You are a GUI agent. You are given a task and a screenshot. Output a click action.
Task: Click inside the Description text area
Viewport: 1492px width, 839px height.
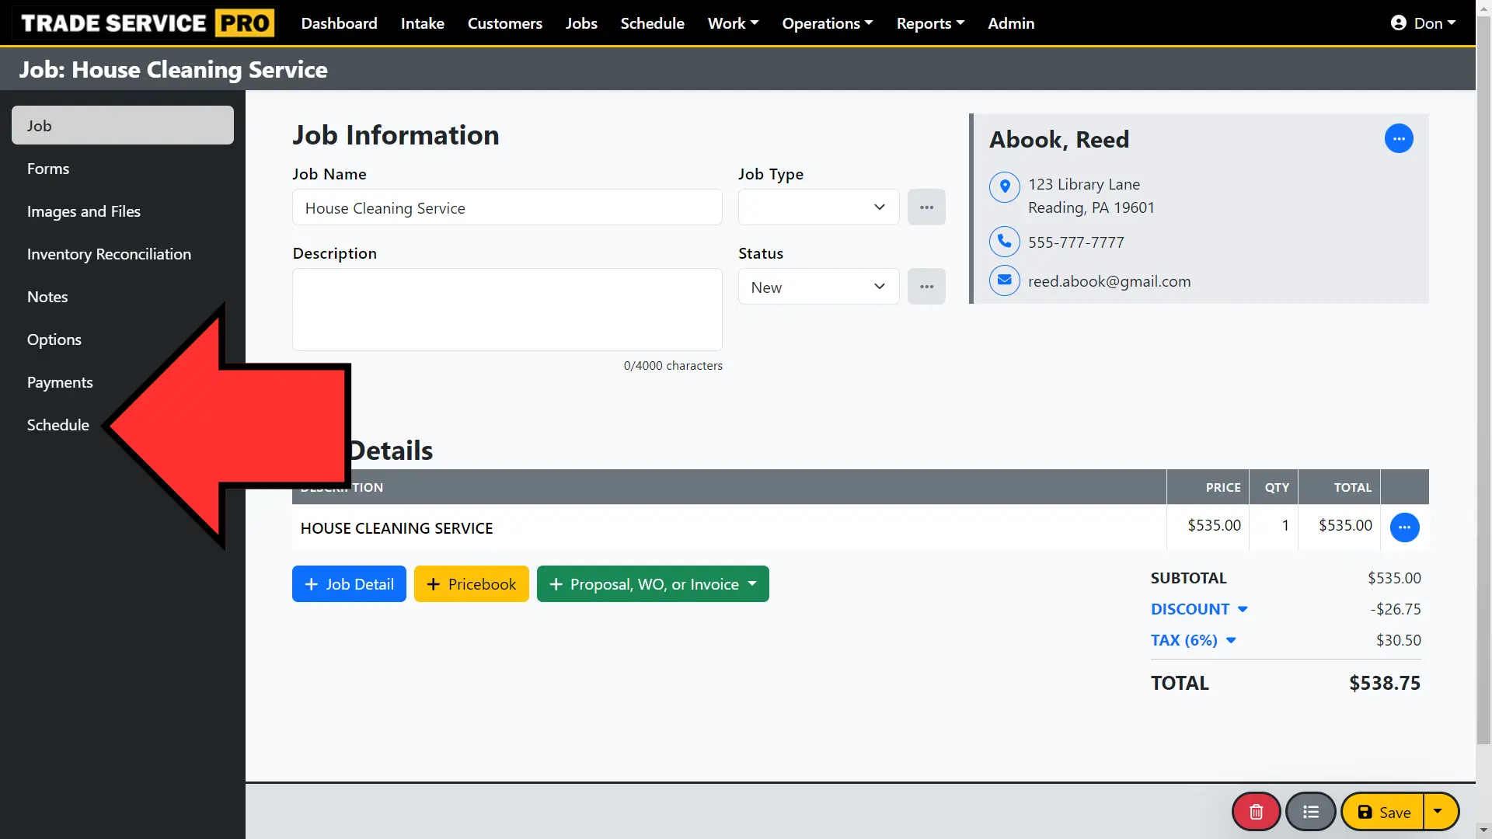(507, 309)
